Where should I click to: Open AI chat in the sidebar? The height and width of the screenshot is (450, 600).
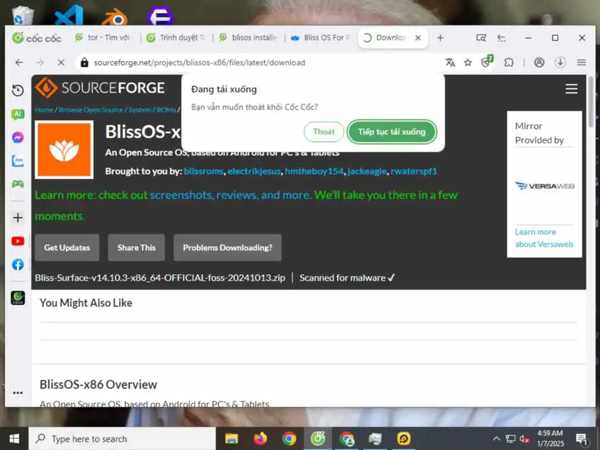click(x=18, y=114)
